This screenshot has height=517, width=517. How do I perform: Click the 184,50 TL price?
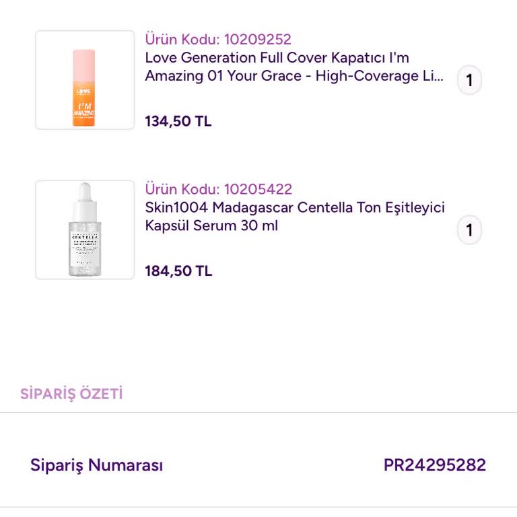pos(178,271)
